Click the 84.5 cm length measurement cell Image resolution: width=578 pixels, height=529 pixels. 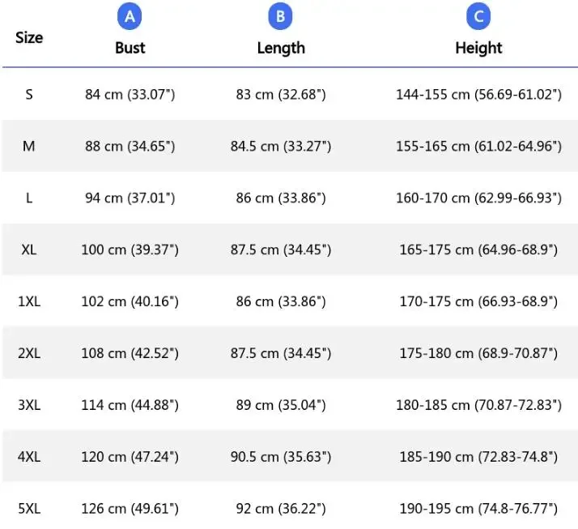pos(281,147)
